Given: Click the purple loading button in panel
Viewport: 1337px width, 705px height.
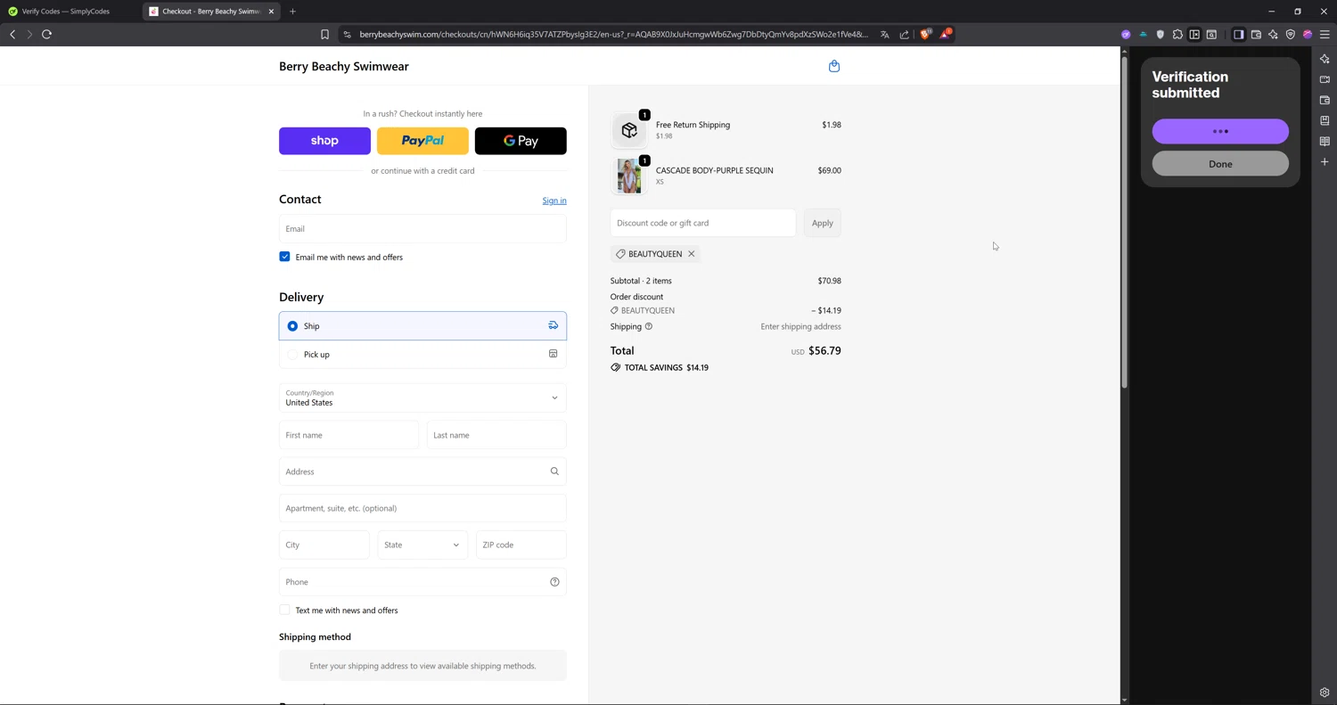Looking at the screenshot, I should 1220,131.
